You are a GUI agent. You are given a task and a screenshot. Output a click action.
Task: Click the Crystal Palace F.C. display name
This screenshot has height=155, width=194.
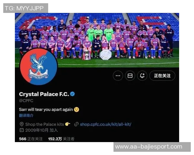tap(44, 94)
